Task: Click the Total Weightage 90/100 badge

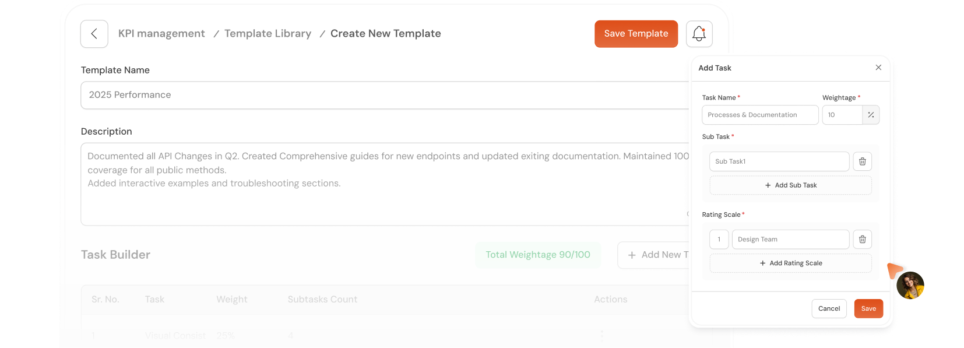Action: pos(538,255)
